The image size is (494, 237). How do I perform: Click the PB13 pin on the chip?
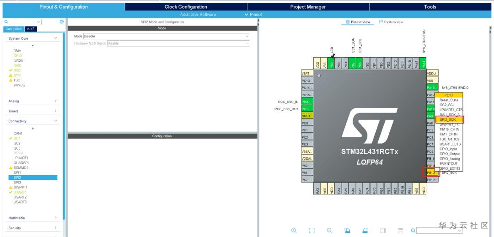pyautogui.click(x=432, y=172)
